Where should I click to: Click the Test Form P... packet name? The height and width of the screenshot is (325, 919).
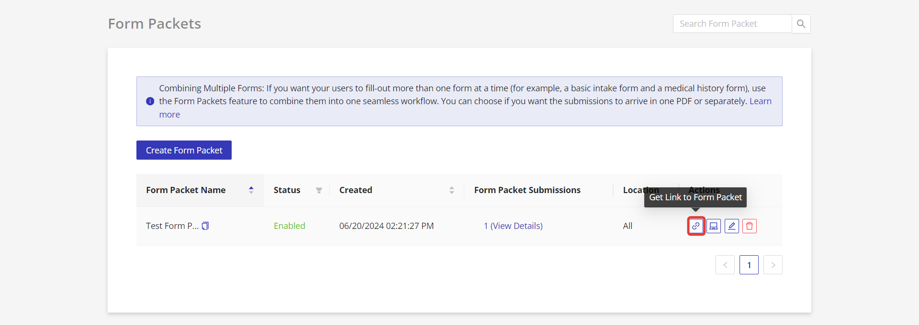coord(172,226)
